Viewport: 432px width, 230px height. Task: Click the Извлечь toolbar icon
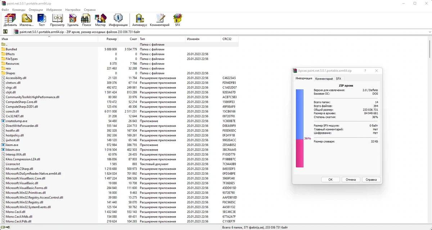(x=27, y=18)
